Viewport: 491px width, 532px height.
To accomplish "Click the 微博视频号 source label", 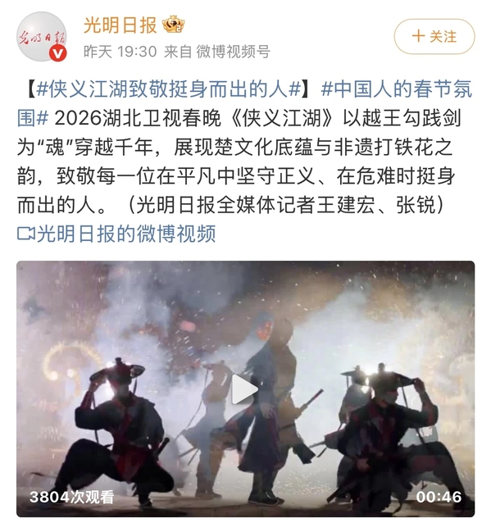I will click(233, 52).
